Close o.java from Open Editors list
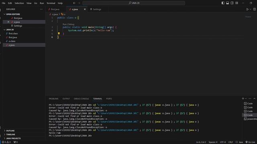Image resolution: width=257 pixels, height=144 pixels. (x=8, y=22)
